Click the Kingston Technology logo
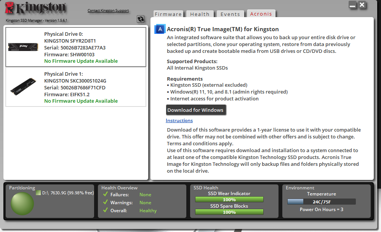Viewport: 381px width, 232px height. pyautogui.click(x=36, y=8)
